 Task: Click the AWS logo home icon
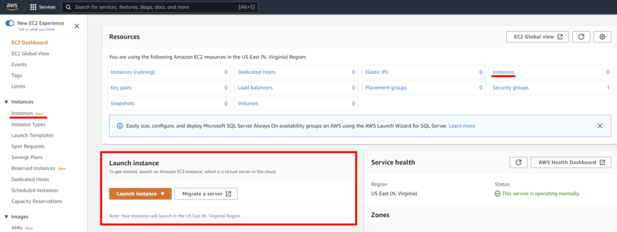coord(12,6)
